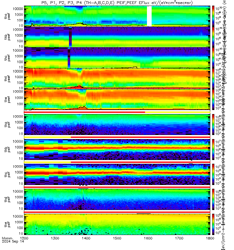This screenshot has height=250, width=234.
Task: Click the 1600 time axis label
Action: [148, 238]
